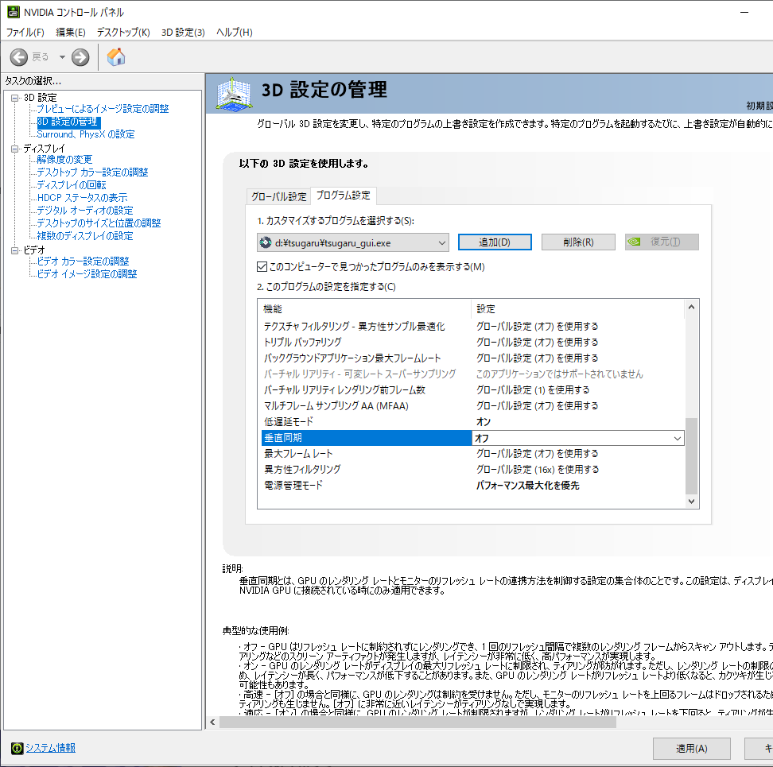Click the オン value for 低遅延モード

[x=484, y=422]
